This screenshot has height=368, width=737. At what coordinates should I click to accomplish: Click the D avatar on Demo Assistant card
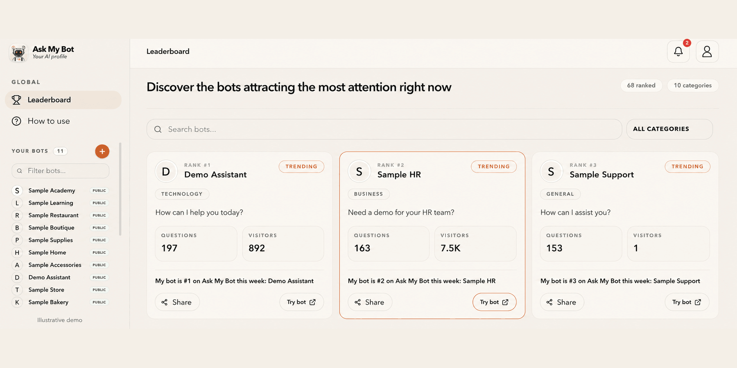coord(166,171)
